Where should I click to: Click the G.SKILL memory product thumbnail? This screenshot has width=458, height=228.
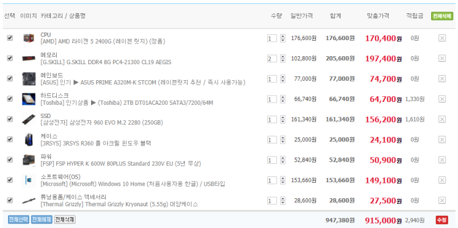coord(29,58)
